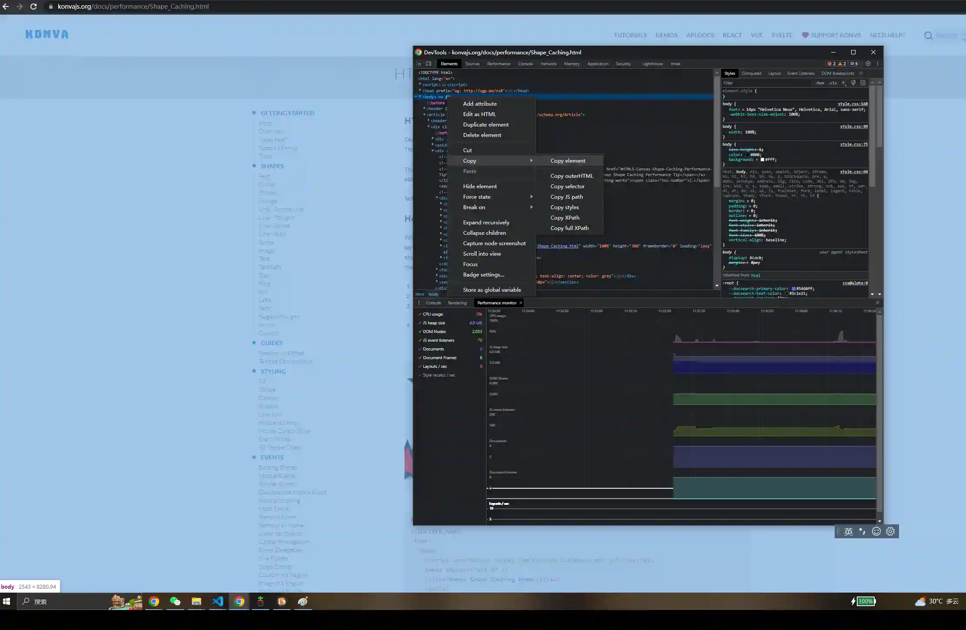Viewport: 966px width, 630px height.
Task: Click the blue issues count badge
Action: pyautogui.click(x=854, y=63)
